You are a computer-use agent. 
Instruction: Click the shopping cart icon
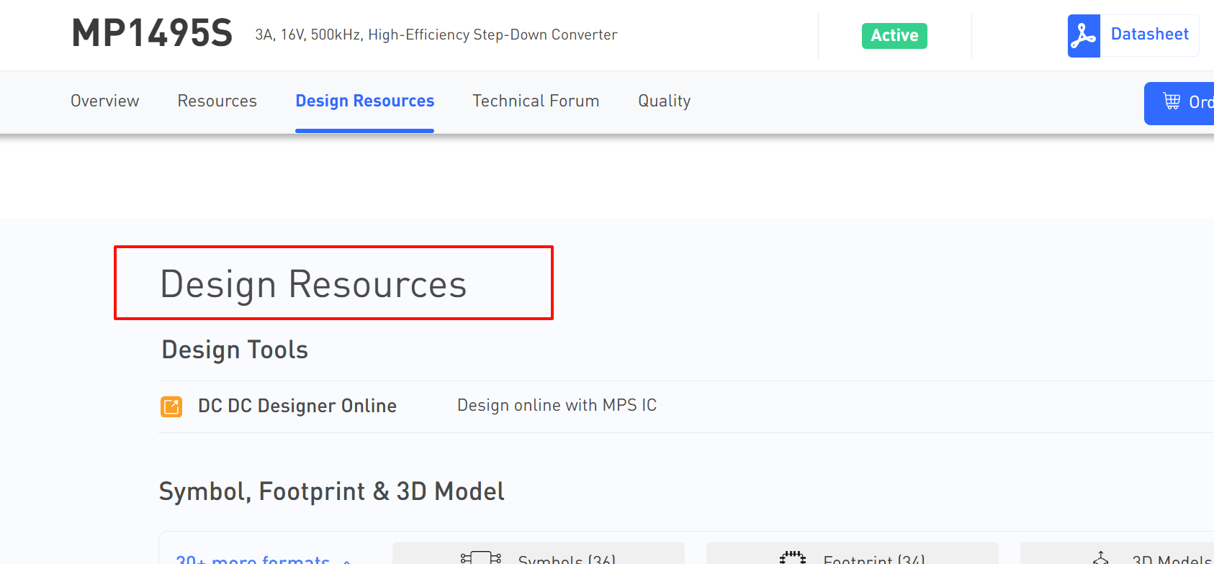1172,102
